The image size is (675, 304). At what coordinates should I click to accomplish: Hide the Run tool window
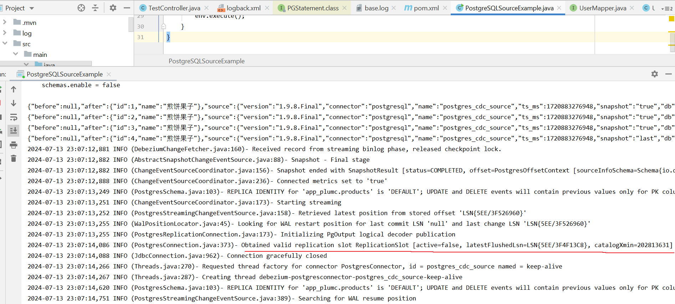tap(669, 74)
